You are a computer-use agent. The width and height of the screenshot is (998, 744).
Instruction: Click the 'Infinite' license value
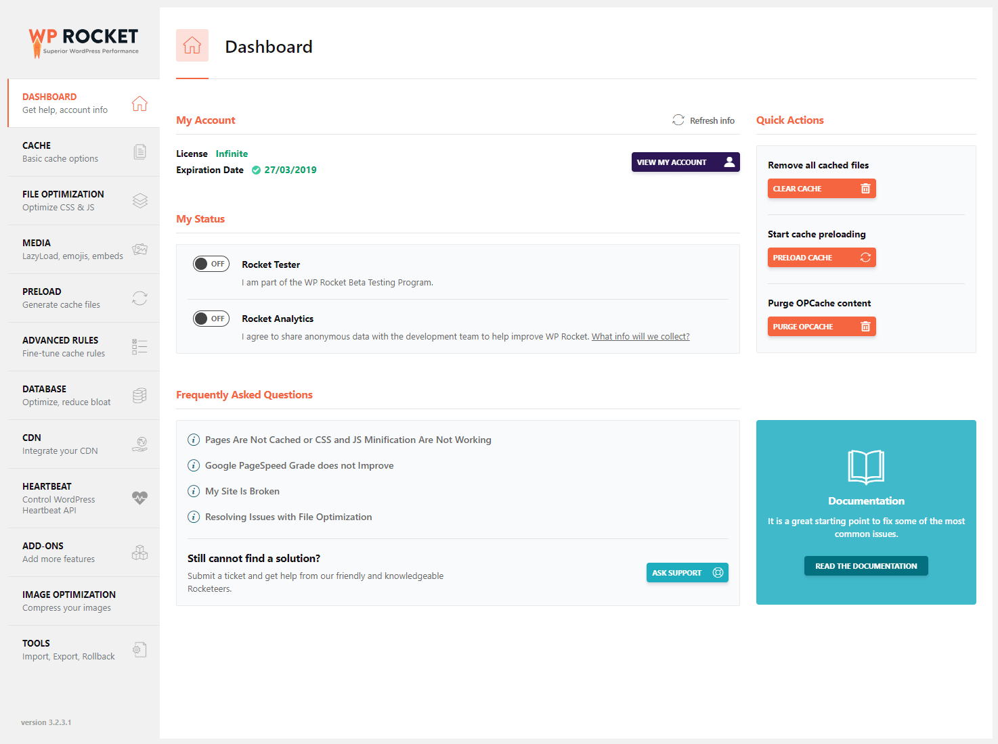pos(232,154)
